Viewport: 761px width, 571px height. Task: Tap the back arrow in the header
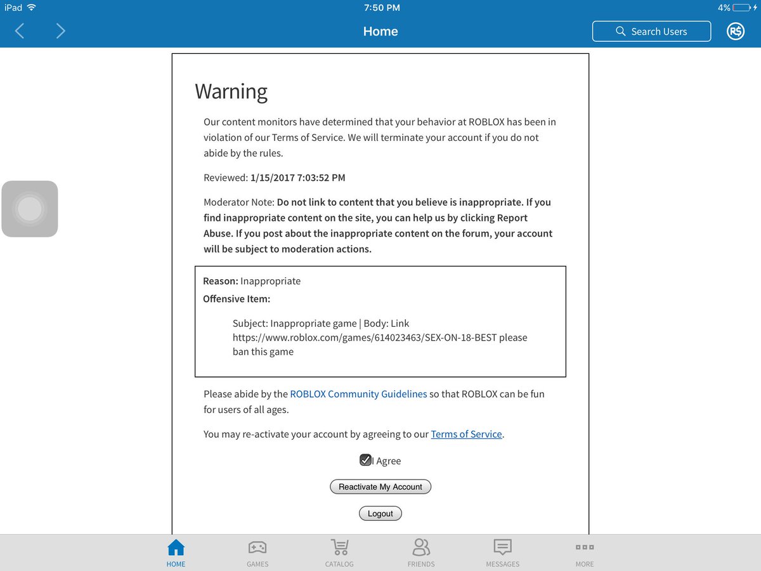(x=20, y=30)
